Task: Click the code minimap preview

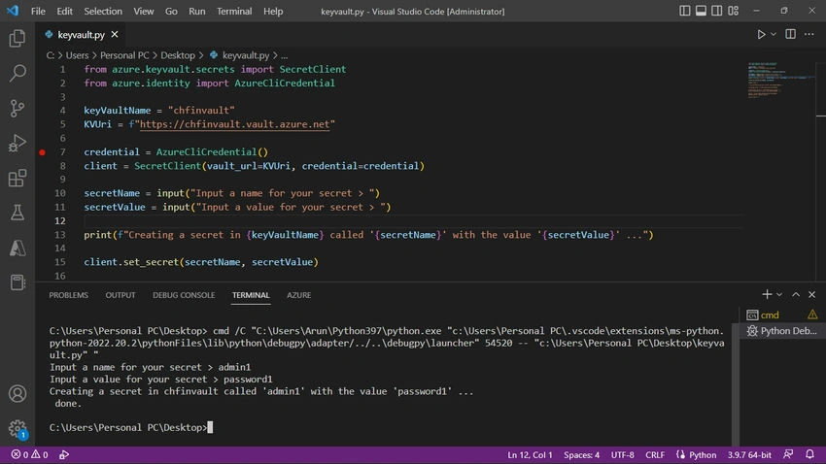Action: (x=779, y=80)
